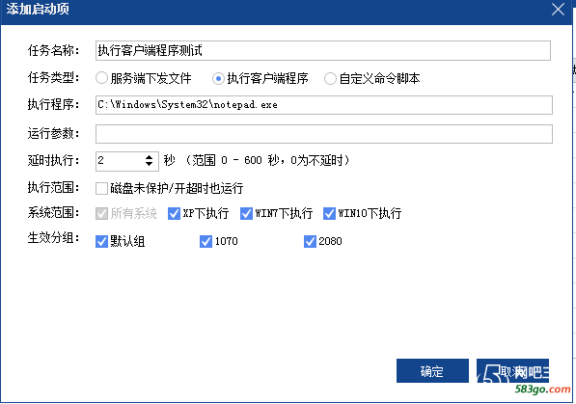576x404 pixels.
Task: Uncheck the XP下执行 checkbox
Action: click(174, 213)
